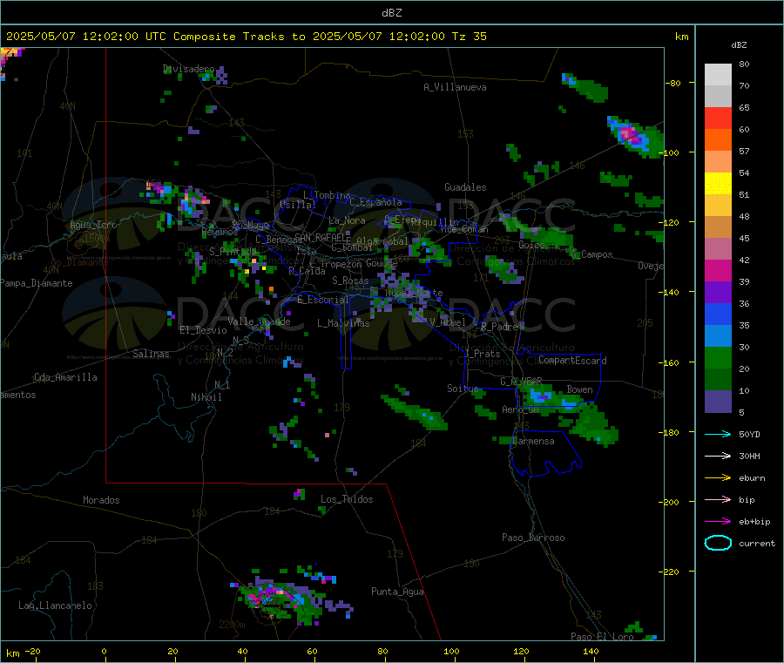
Task: Click the bip pink arrow legend icon
Action: coord(718,499)
